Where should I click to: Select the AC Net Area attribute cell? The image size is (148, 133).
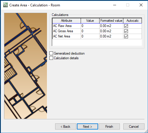tap(66, 36)
